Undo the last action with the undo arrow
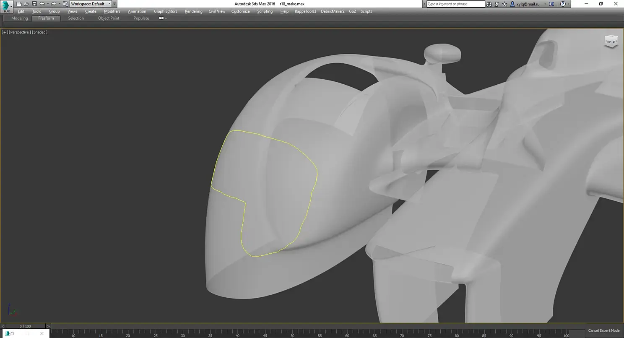This screenshot has width=624, height=338. point(42,4)
